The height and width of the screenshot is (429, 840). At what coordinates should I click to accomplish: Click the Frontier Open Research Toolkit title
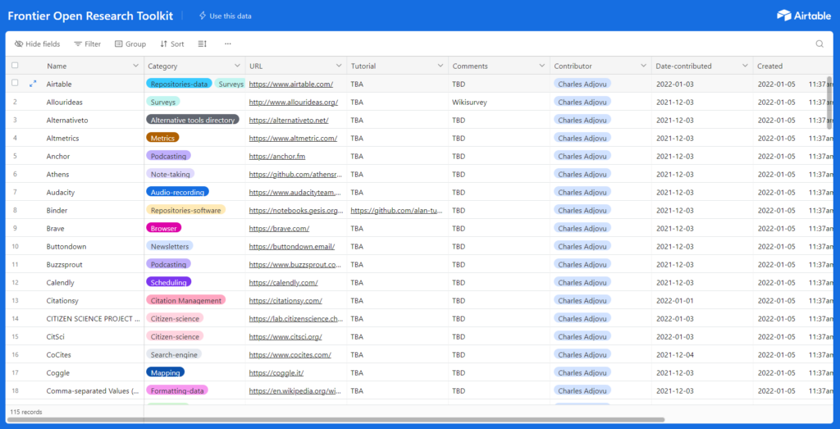point(90,16)
